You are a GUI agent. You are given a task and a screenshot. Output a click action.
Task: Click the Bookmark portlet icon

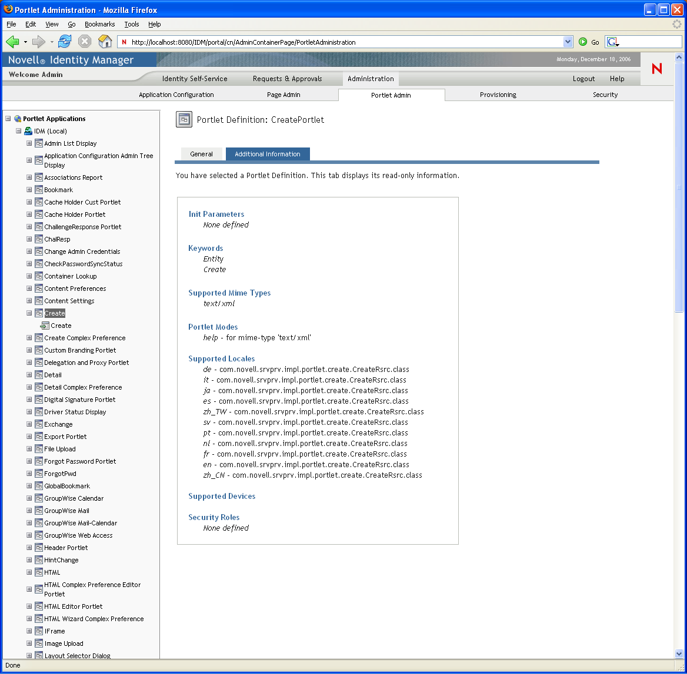pos(39,190)
